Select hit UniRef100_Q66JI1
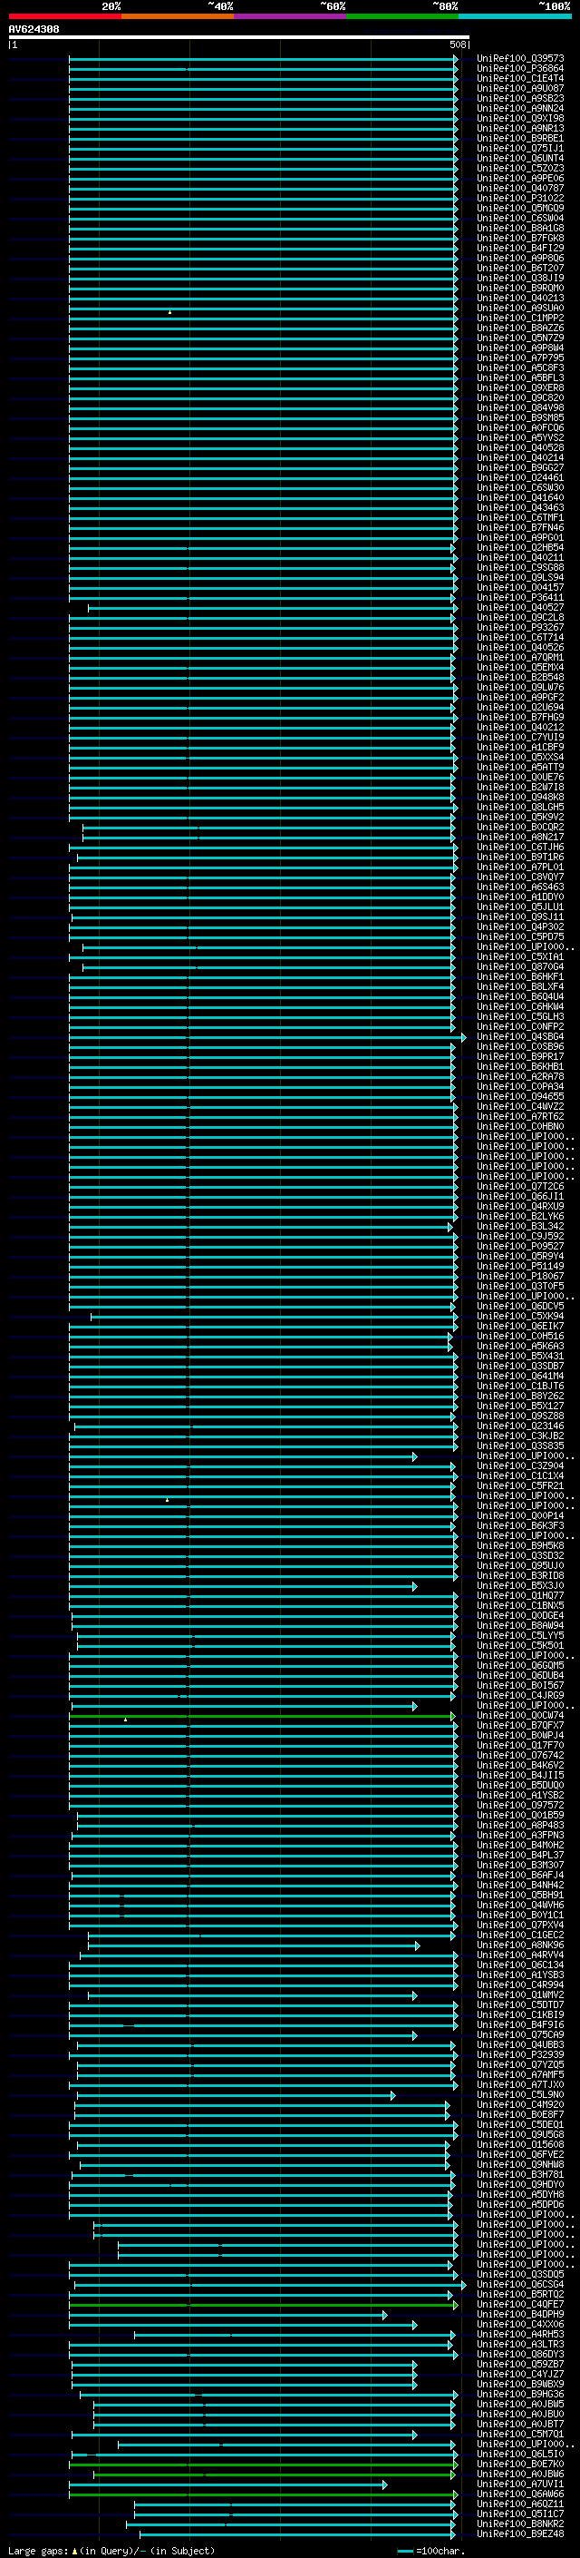580x2558 pixels. click(520, 1196)
